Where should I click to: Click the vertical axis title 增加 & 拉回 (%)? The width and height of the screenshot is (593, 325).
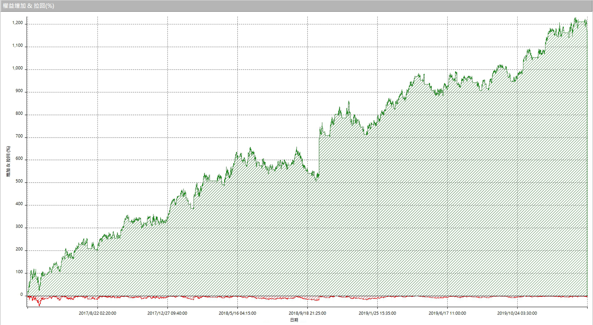(8, 161)
